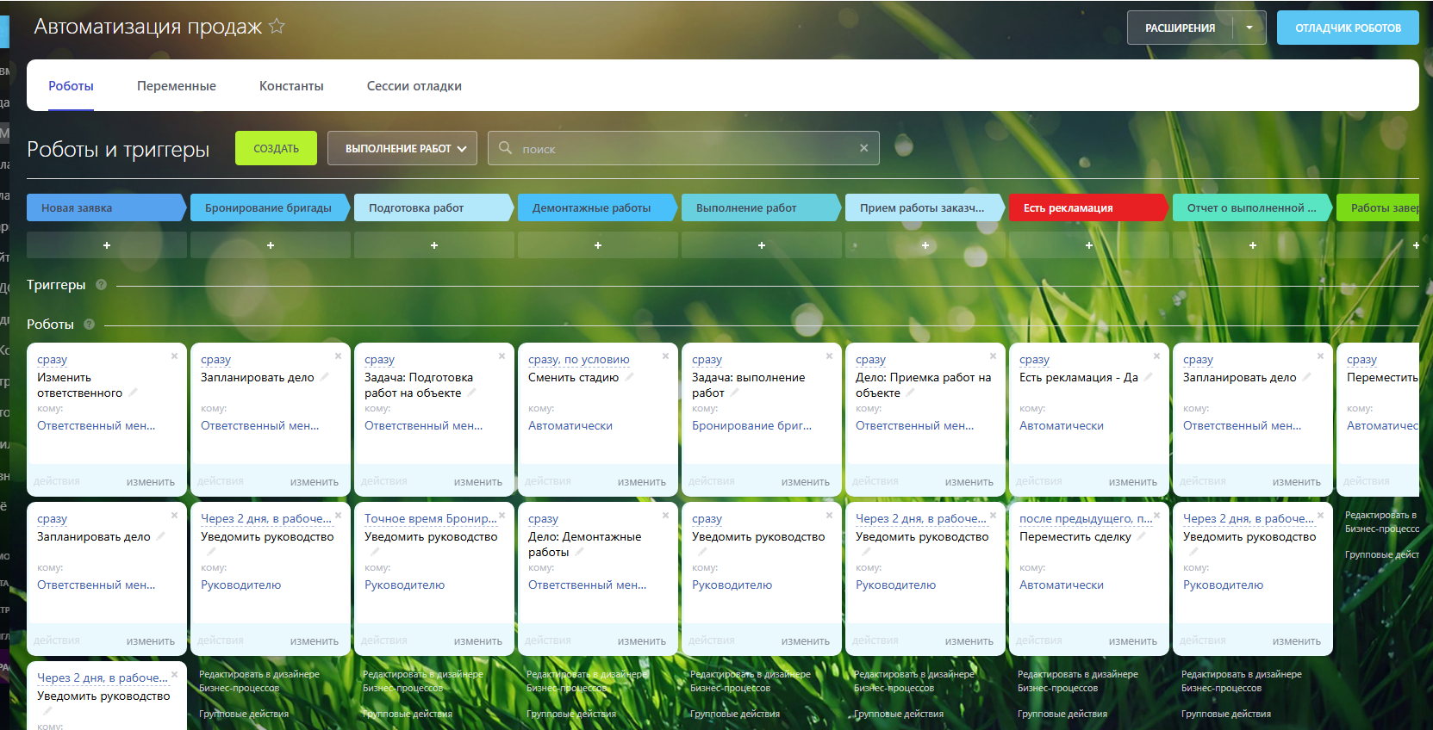Image resolution: width=1433 pixels, height=730 pixels.
Task: Click 'изменить' on Задача: Подготовка работ на объекте
Action: pos(478,482)
